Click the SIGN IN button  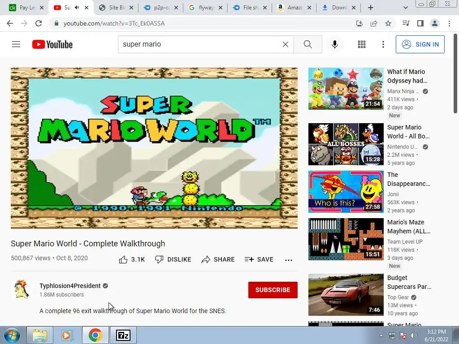point(420,44)
